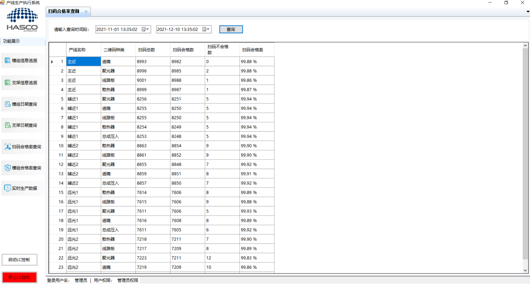Screen dimensions: 530x284
Task: Click the start date time input field
Action: pos(118,29)
